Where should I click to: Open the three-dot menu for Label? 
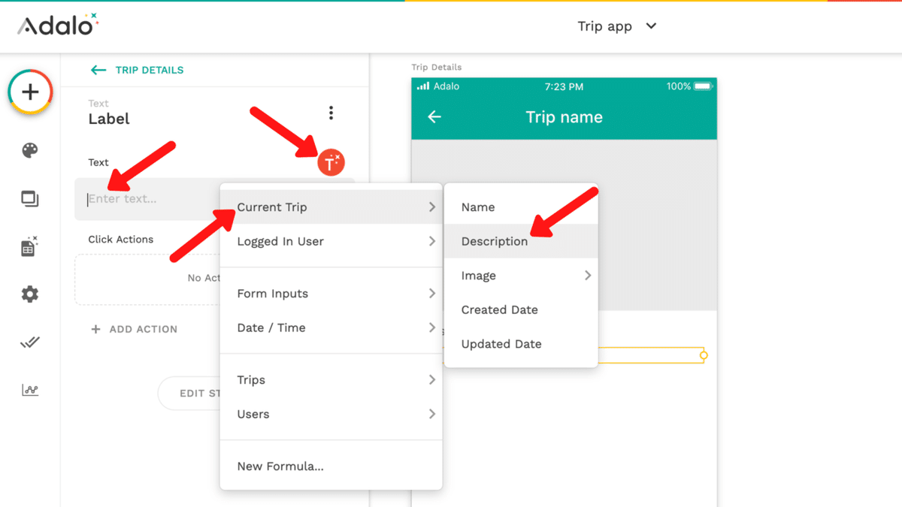tap(331, 113)
